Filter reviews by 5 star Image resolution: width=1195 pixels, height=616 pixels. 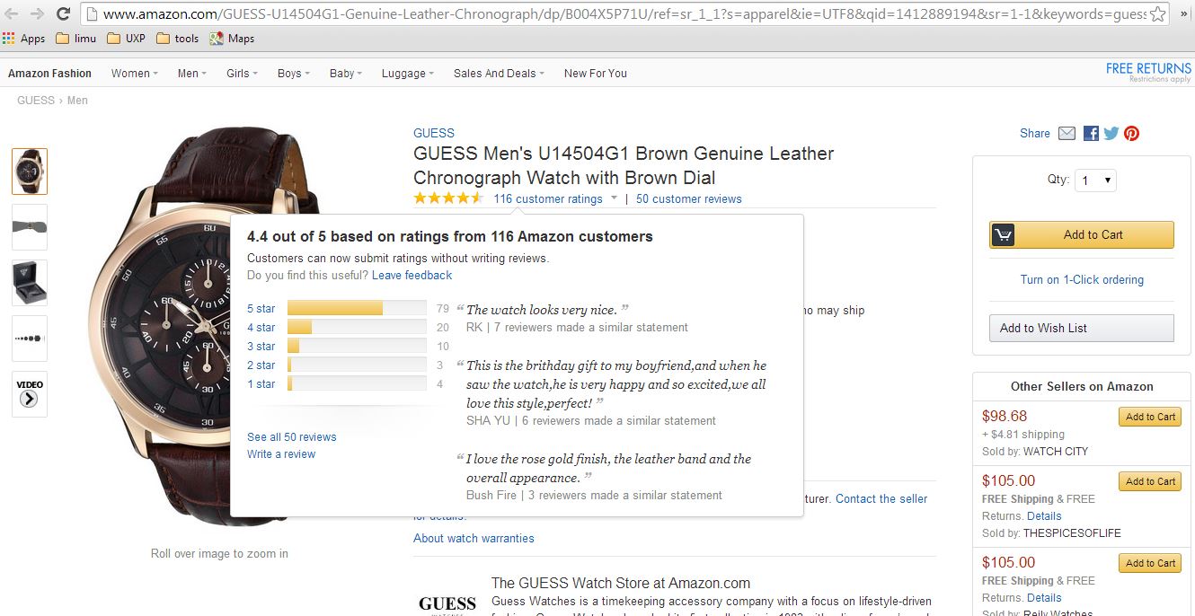pyautogui.click(x=261, y=309)
